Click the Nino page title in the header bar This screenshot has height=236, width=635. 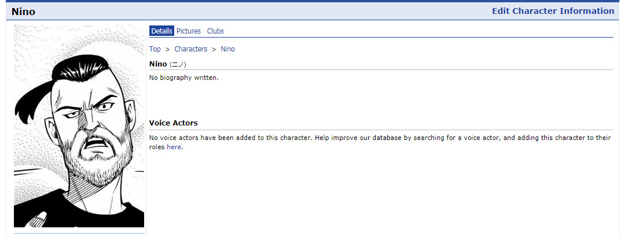(23, 12)
